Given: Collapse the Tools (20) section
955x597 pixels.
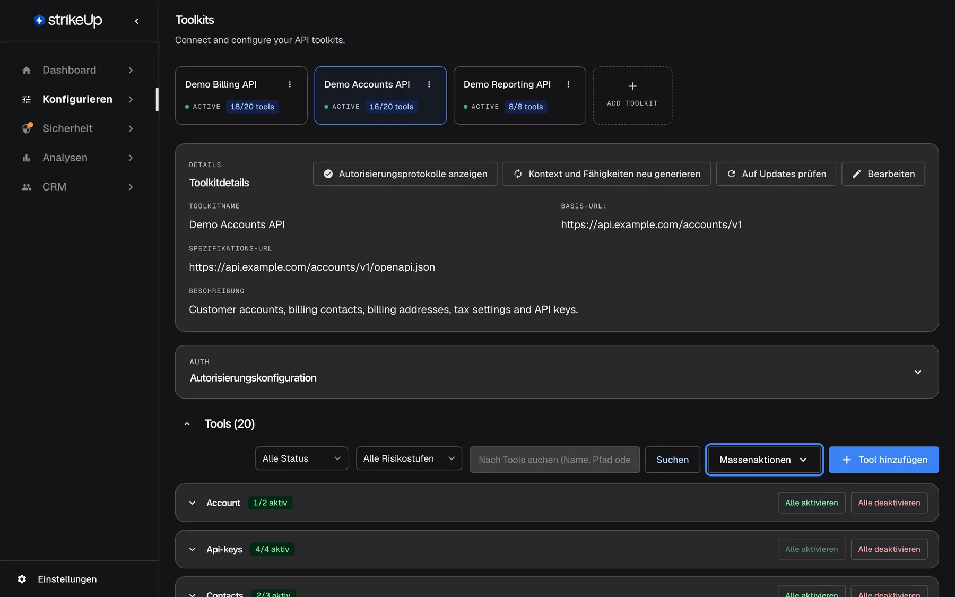Looking at the screenshot, I should 187,424.
